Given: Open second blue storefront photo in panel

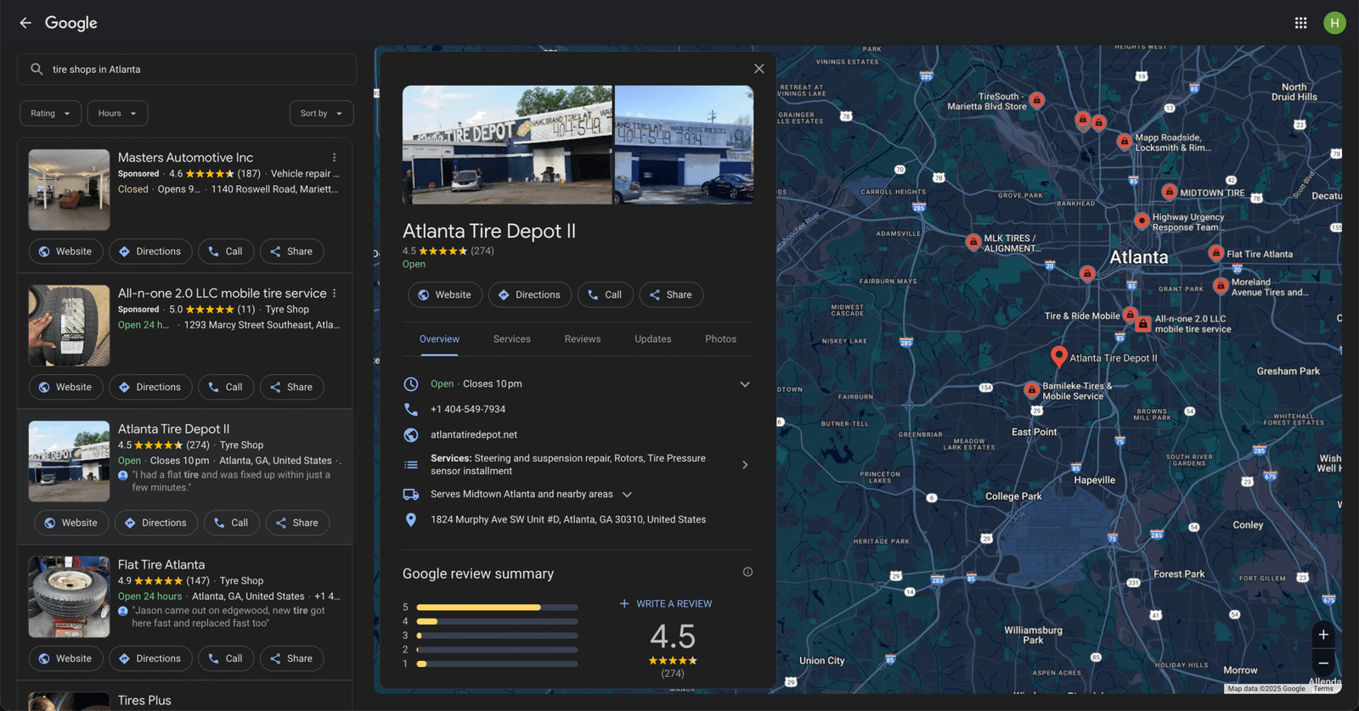Looking at the screenshot, I should (x=684, y=145).
